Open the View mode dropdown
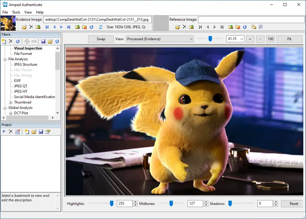The image size is (306, 219). click(x=160, y=39)
